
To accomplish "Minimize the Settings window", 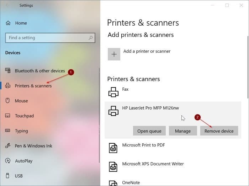I will (x=212, y=5).
